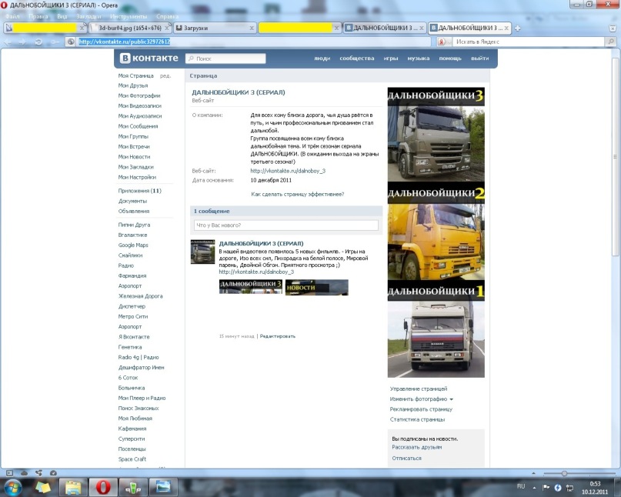Open Мои Сообщения in the sidebar

click(x=138, y=126)
